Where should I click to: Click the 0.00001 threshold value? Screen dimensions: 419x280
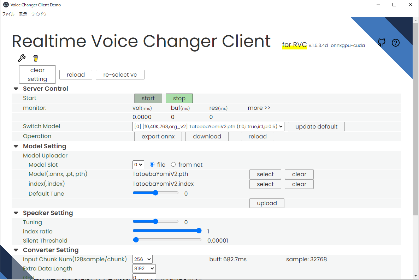[x=218, y=241]
